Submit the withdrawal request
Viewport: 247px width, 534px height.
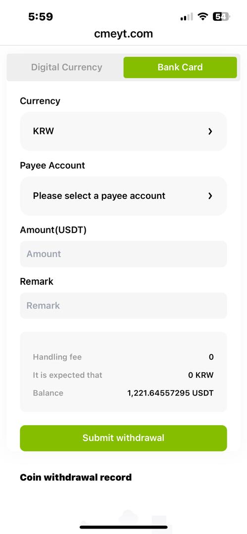tap(124, 438)
